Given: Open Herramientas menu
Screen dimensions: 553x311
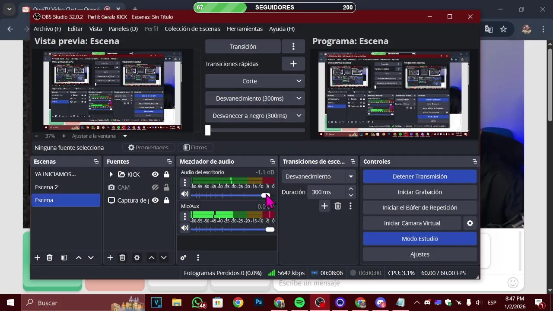Looking at the screenshot, I should (245, 29).
